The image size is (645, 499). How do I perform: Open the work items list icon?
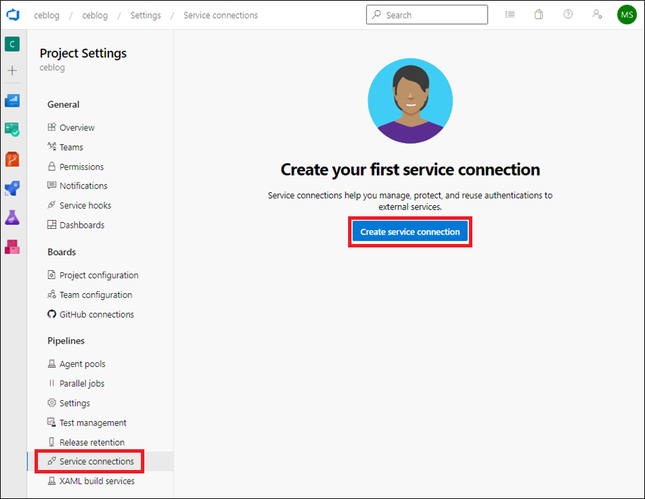[510, 15]
